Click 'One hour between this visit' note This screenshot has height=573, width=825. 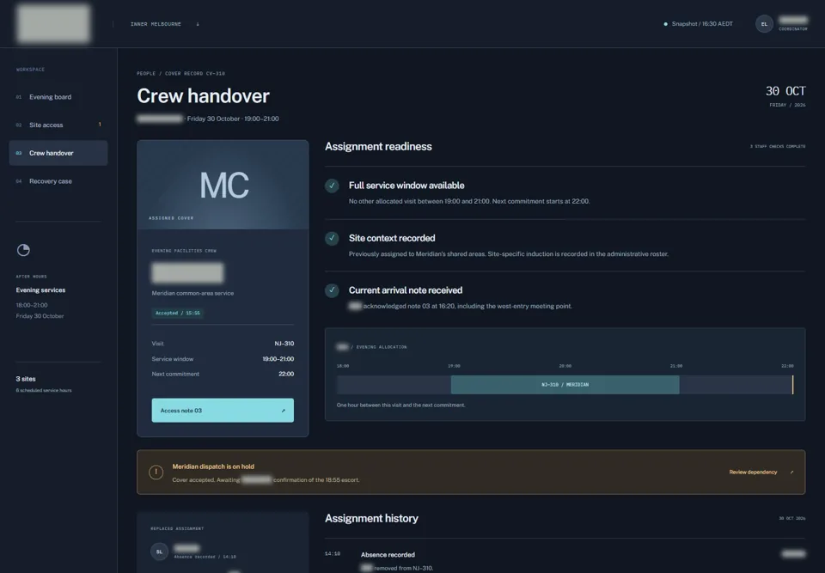[401, 405]
